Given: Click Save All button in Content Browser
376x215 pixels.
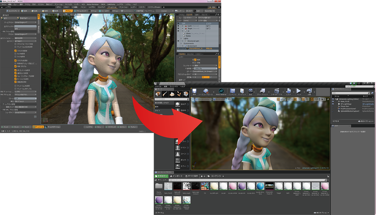Looking at the screenshot, I should (192, 176).
